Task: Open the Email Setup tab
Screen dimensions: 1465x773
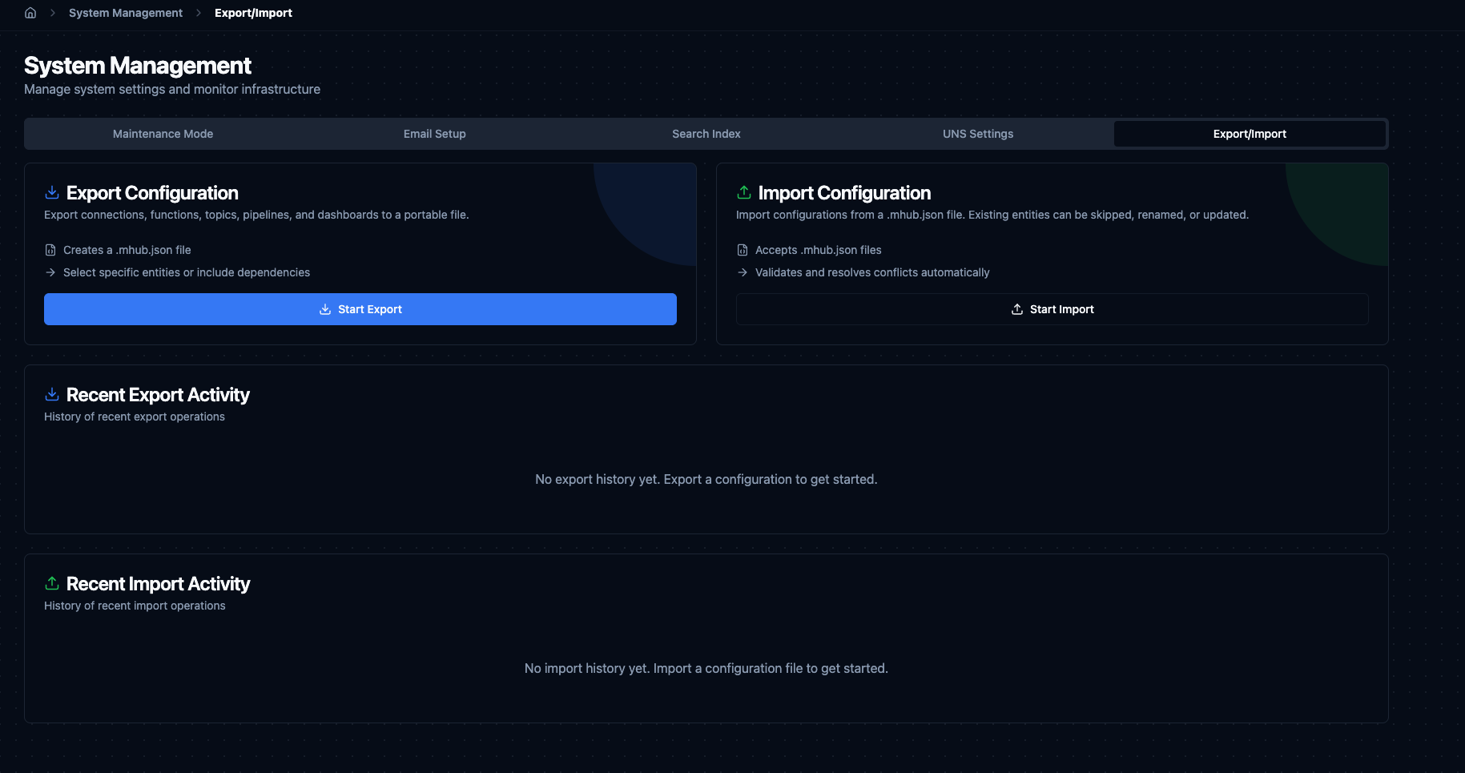Action: (434, 134)
